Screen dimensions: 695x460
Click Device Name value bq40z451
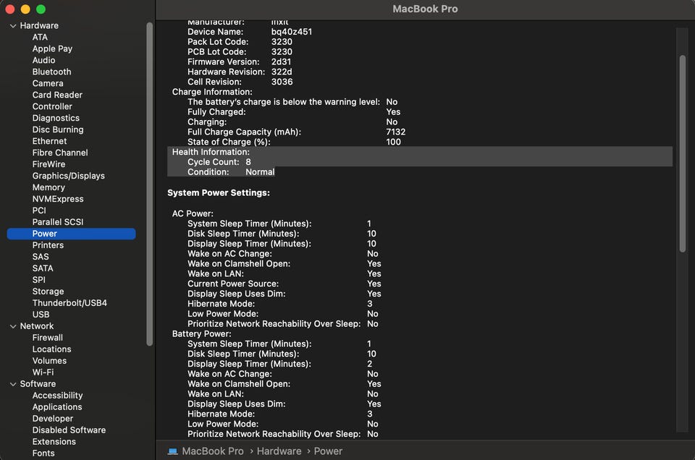pos(291,32)
